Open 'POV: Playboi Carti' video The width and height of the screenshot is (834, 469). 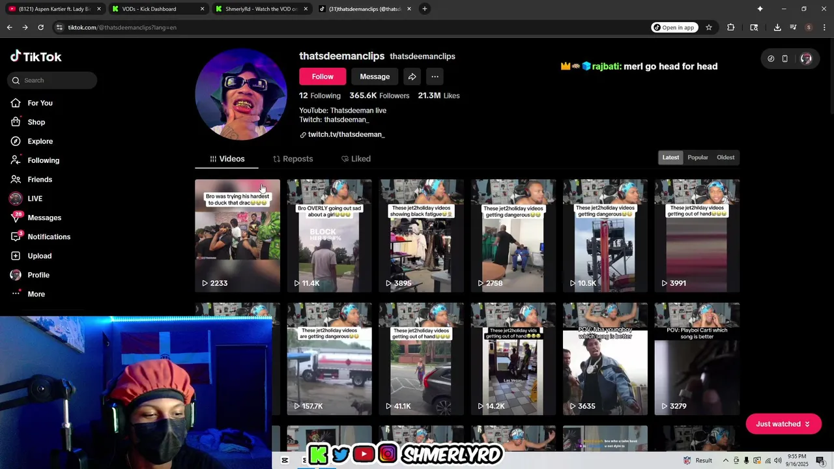point(697,359)
